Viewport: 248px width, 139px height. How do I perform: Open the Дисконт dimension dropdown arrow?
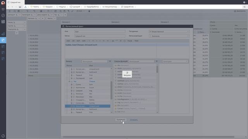[x=20, y=15]
